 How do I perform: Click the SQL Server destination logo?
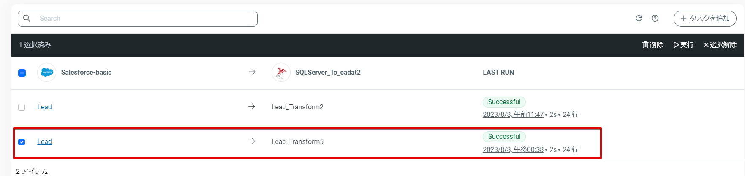tap(281, 73)
